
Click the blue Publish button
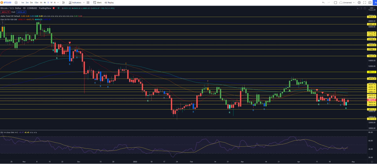coord(375,3)
